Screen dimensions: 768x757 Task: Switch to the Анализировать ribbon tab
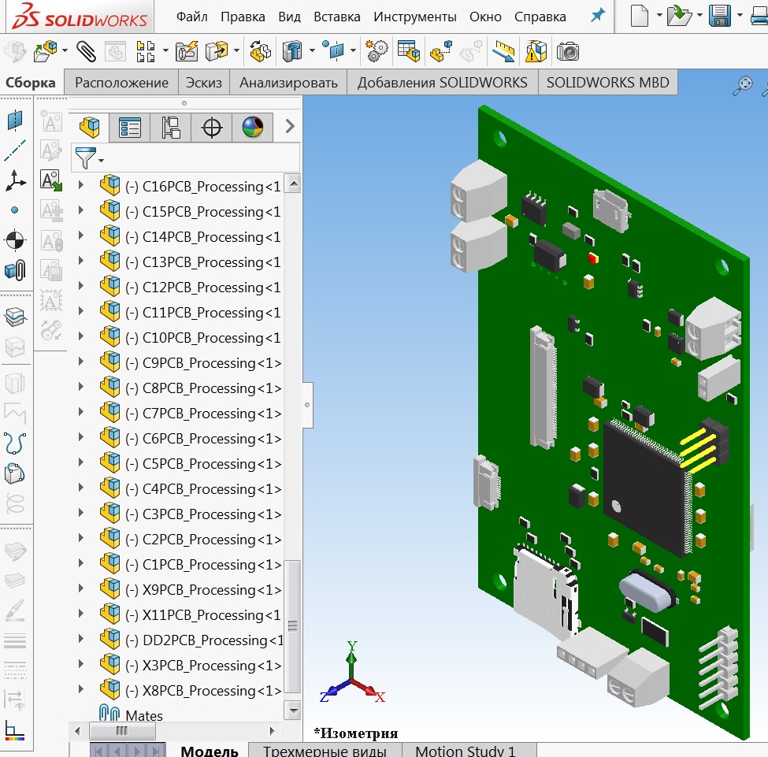291,81
